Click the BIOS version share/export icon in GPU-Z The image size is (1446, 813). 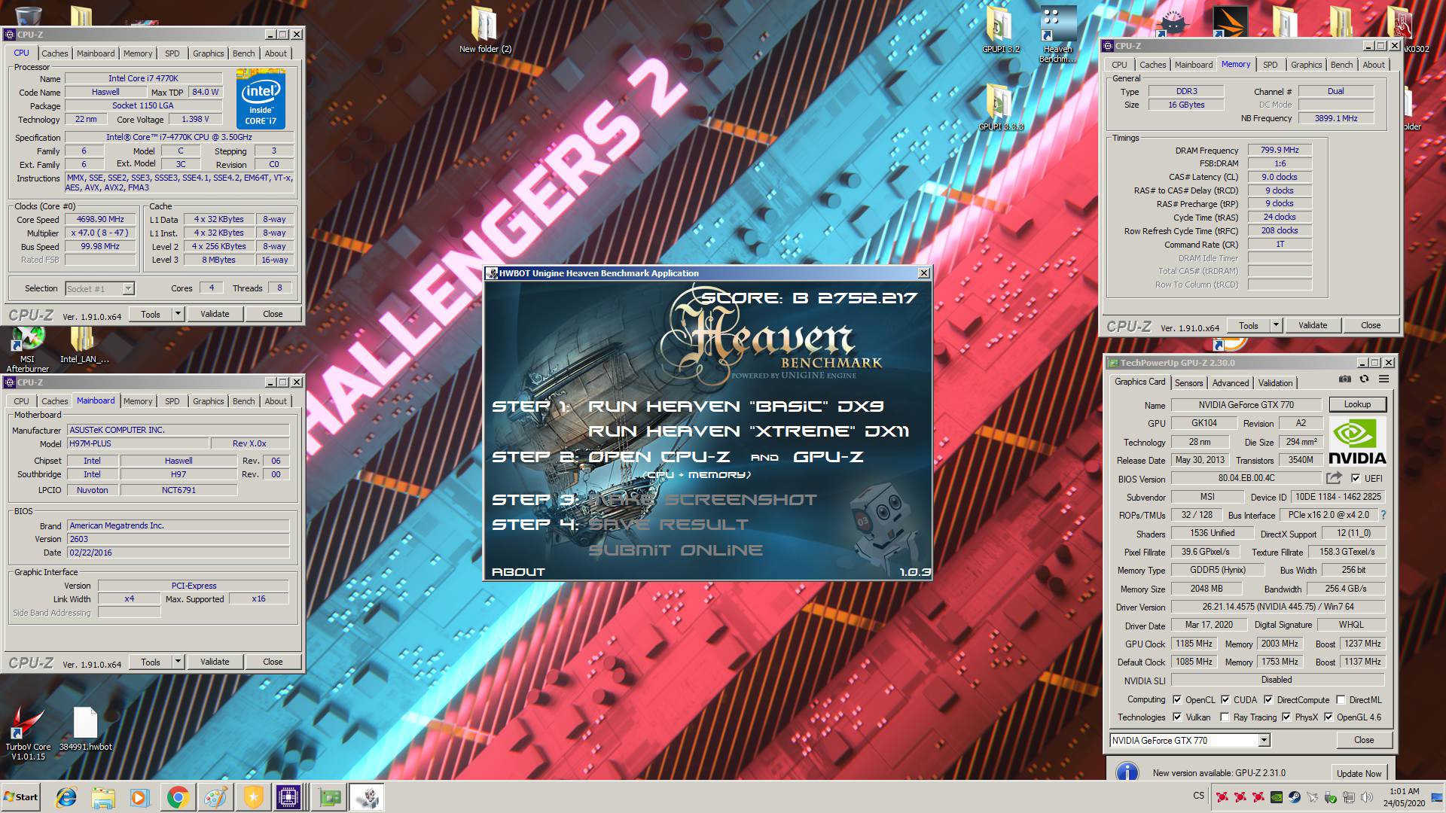(x=1334, y=478)
